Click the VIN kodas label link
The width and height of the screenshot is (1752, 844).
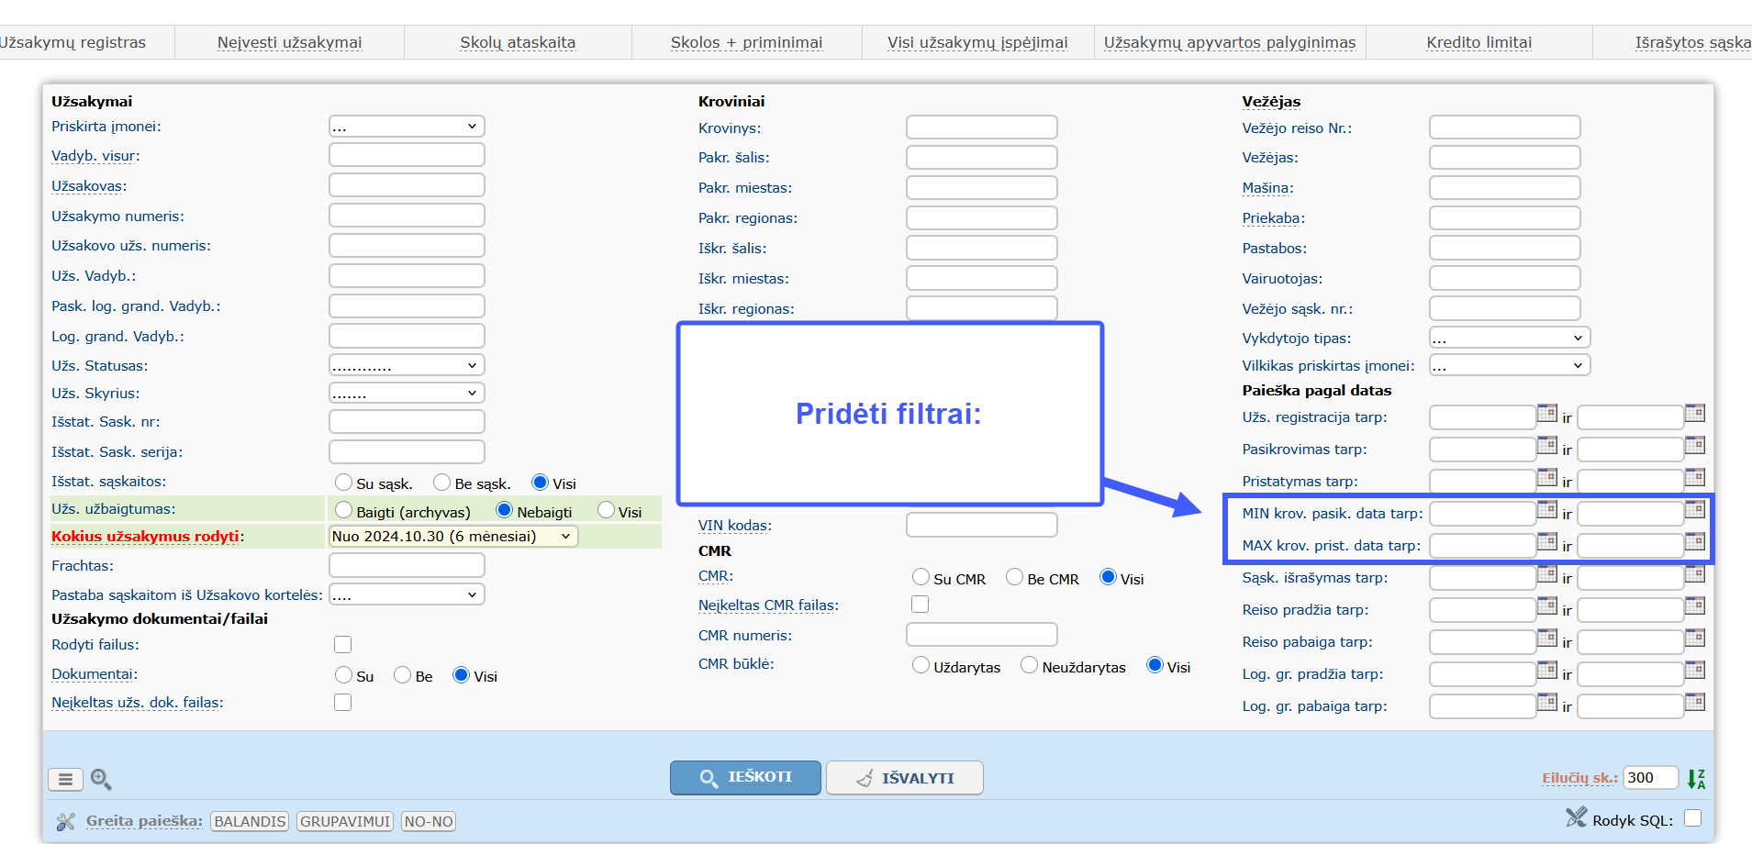coord(734,525)
